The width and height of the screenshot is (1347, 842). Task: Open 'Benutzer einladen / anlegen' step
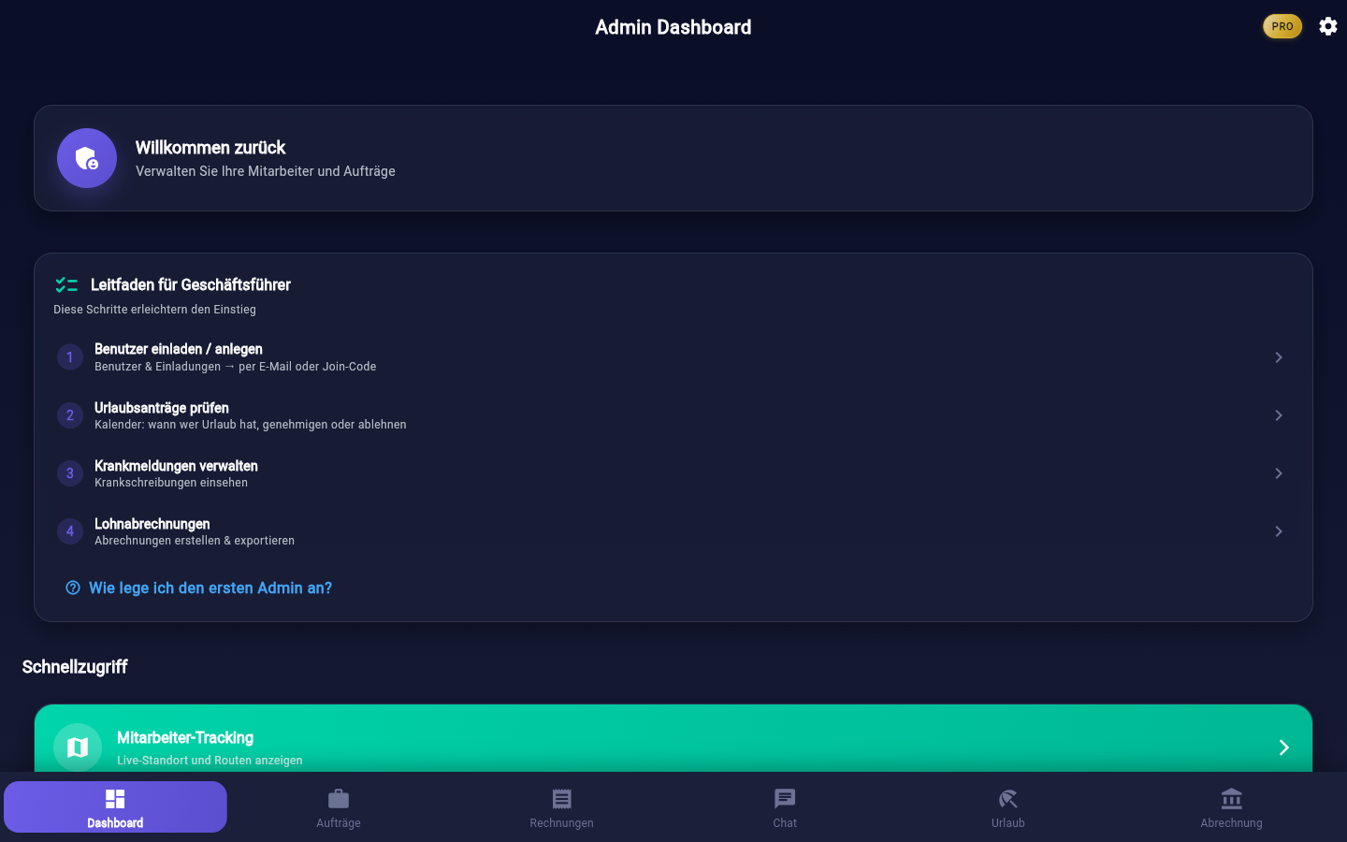pyautogui.click(x=673, y=357)
